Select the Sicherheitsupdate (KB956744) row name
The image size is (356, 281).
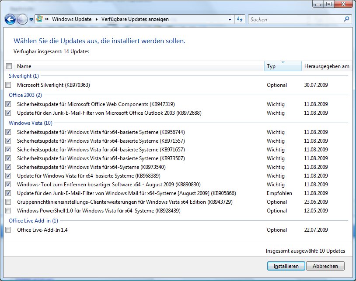pos(101,132)
